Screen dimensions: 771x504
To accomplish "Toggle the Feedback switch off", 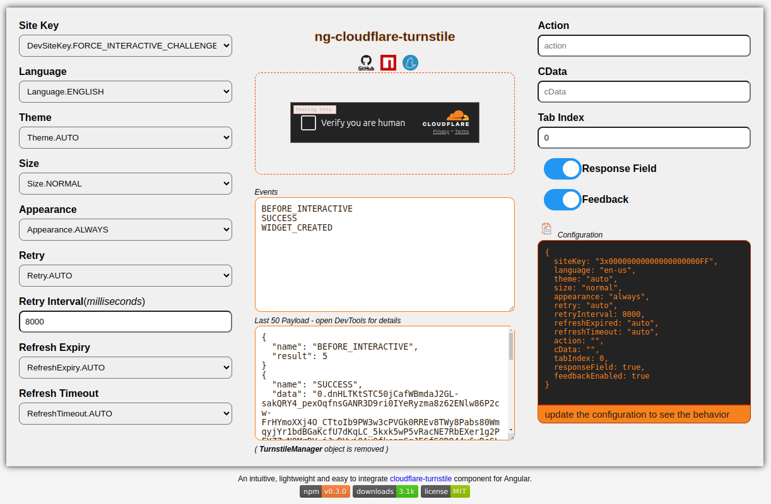I will pyautogui.click(x=563, y=200).
